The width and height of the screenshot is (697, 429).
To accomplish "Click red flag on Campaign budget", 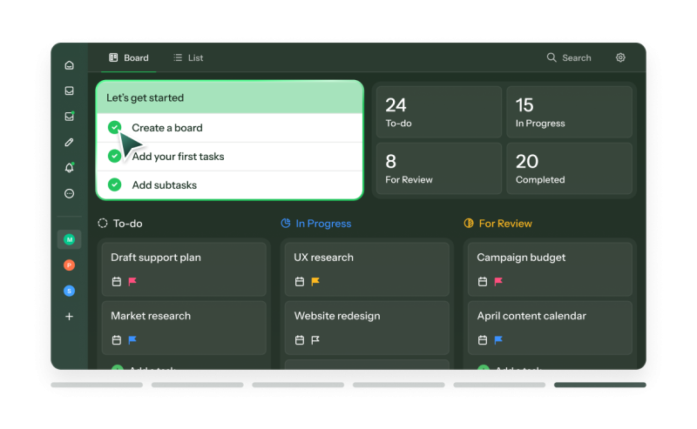I will [498, 281].
